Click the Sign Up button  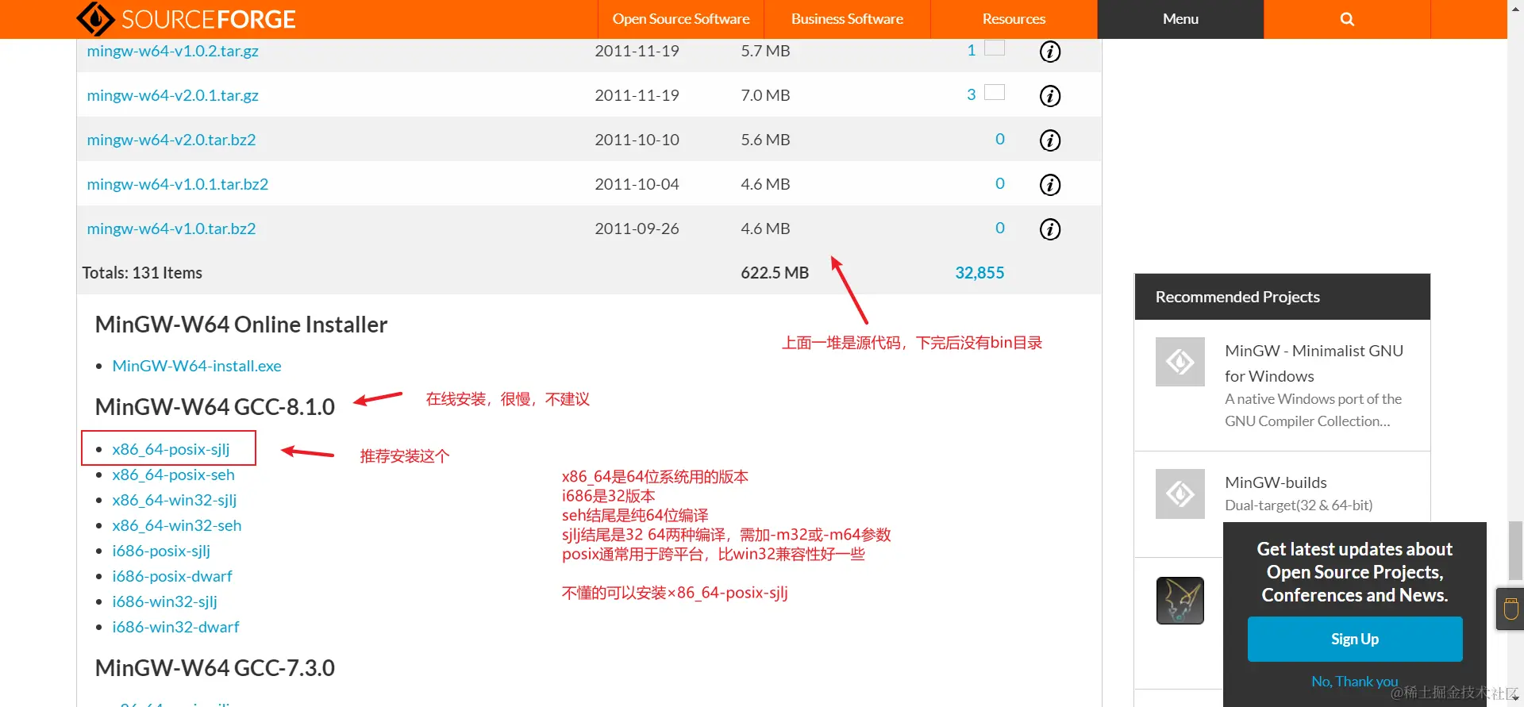coord(1355,639)
